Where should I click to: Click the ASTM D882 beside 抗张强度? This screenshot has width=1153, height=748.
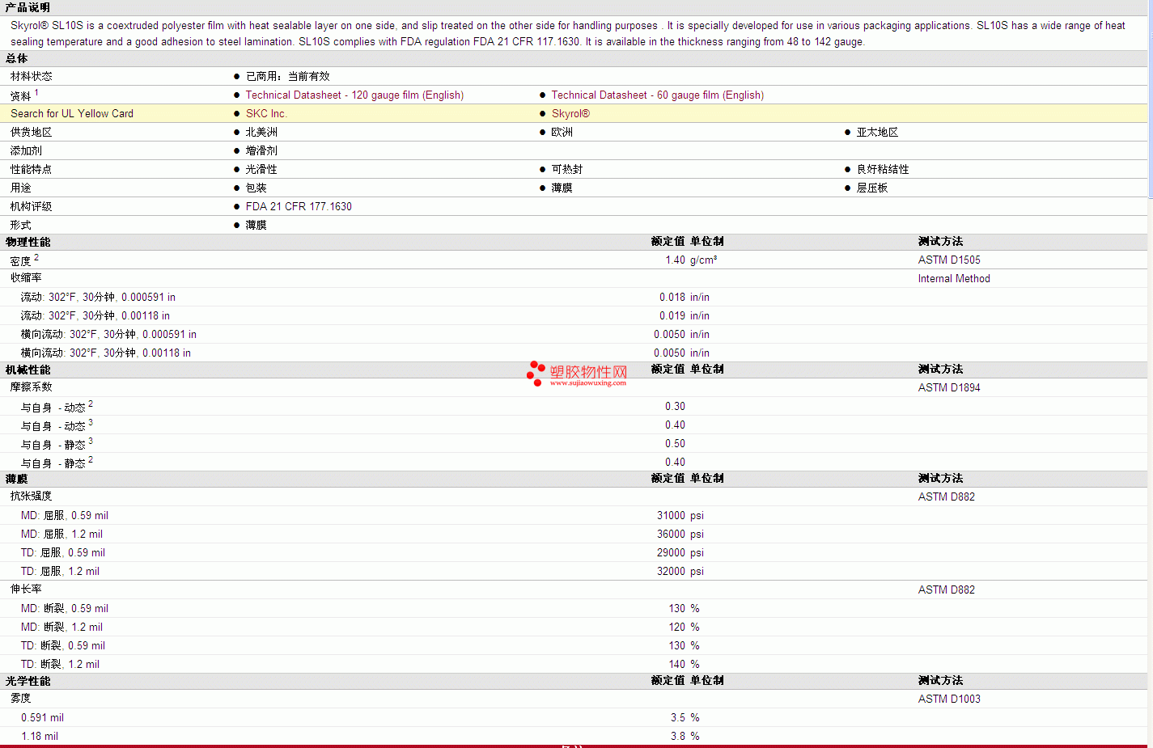(x=947, y=497)
